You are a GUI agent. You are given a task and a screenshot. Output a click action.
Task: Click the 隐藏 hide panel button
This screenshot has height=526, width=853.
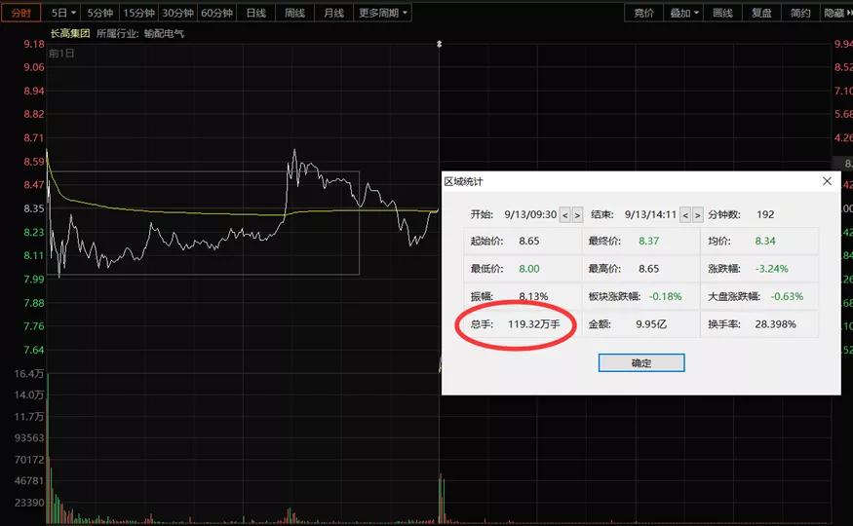click(x=836, y=13)
